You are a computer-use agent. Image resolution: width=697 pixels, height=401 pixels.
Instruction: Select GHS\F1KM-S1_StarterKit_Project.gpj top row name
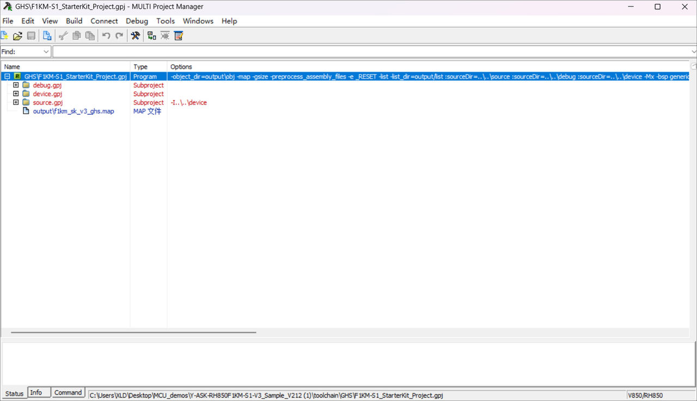(x=76, y=77)
